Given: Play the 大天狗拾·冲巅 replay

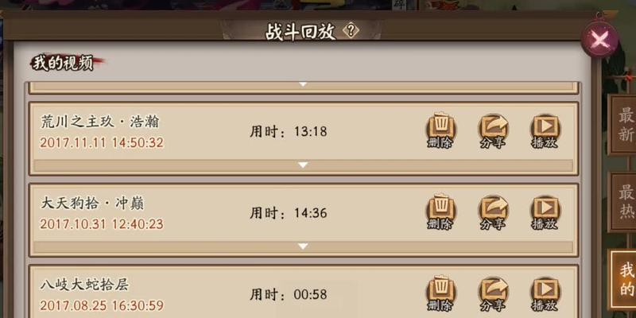Looking at the screenshot, I should [x=545, y=212].
